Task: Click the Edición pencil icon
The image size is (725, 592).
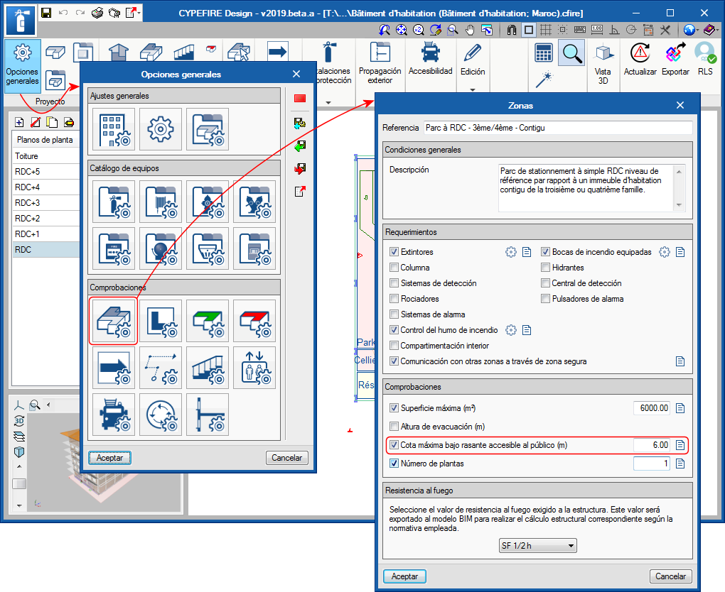Action: pos(472,53)
